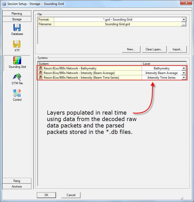Click the Bathymetry layer value cell
Image resolution: width=194 pixels, height=202 pixels.
tap(162, 68)
